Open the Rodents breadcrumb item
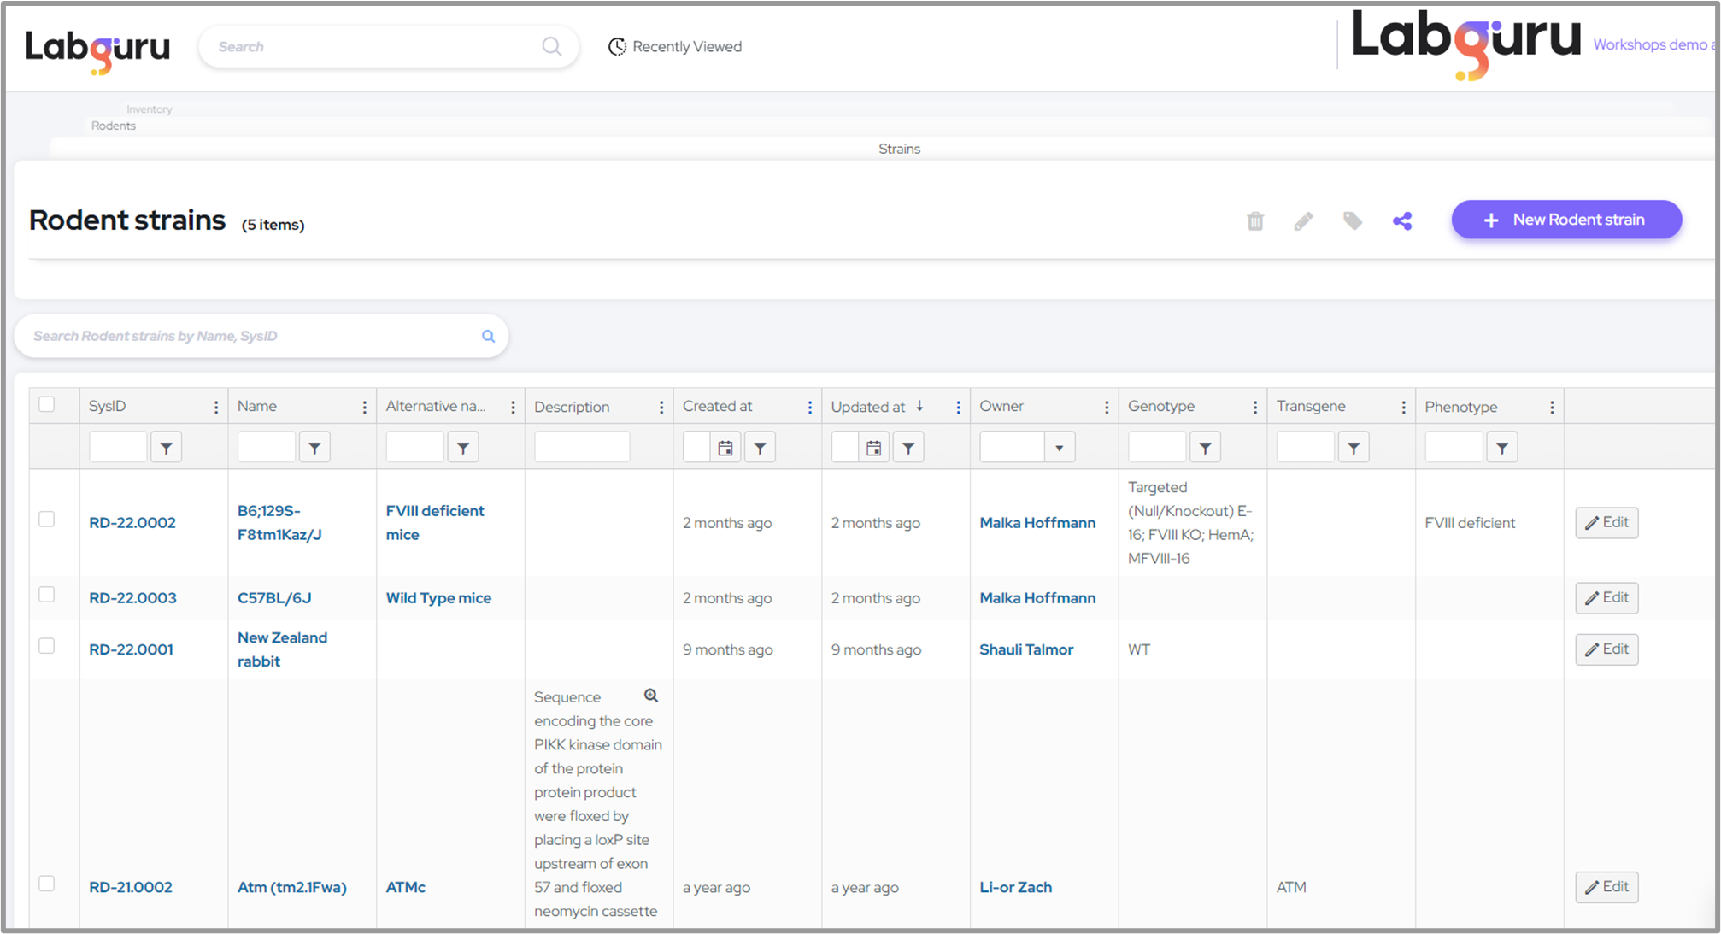 click(x=114, y=126)
